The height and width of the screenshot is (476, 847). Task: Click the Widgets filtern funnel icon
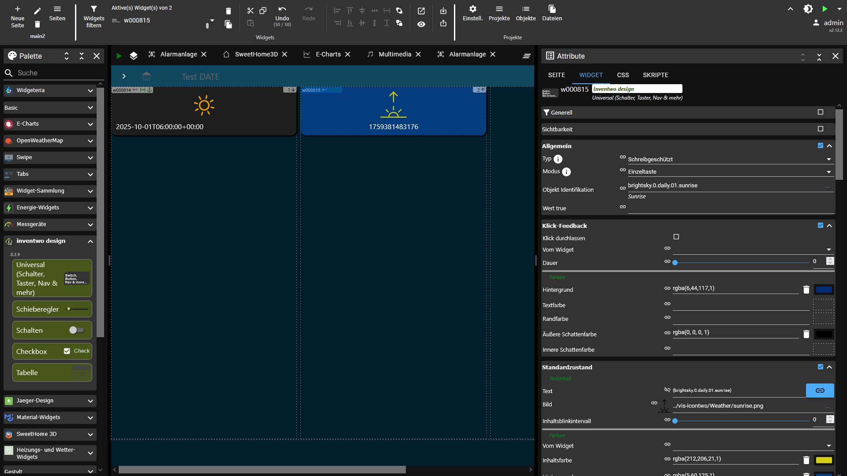pos(94,9)
